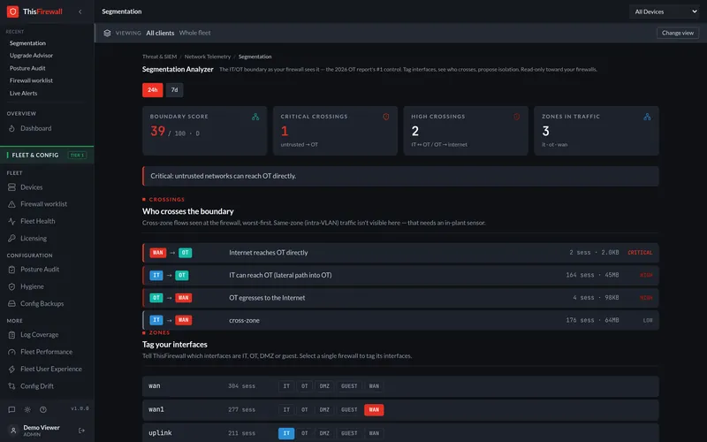The image size is (707, 442).
Task: Click the Hygiene shield icon
Action: coord(11,286)
